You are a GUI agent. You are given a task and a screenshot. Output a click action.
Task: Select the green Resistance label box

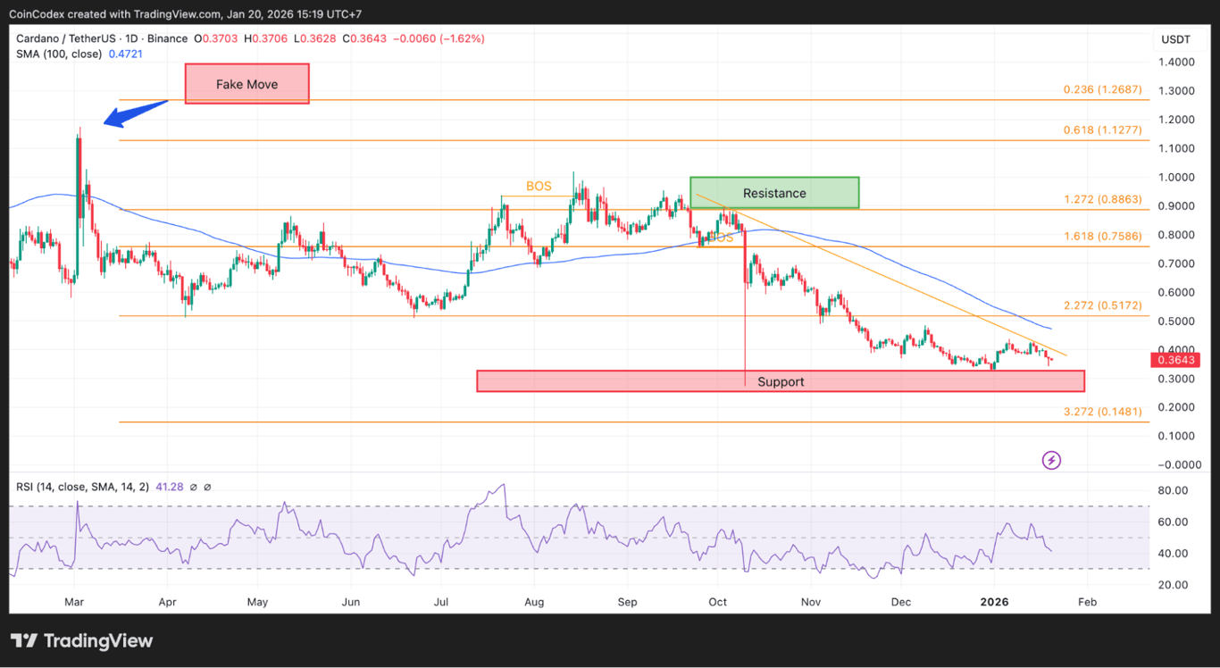coord(773,193)
